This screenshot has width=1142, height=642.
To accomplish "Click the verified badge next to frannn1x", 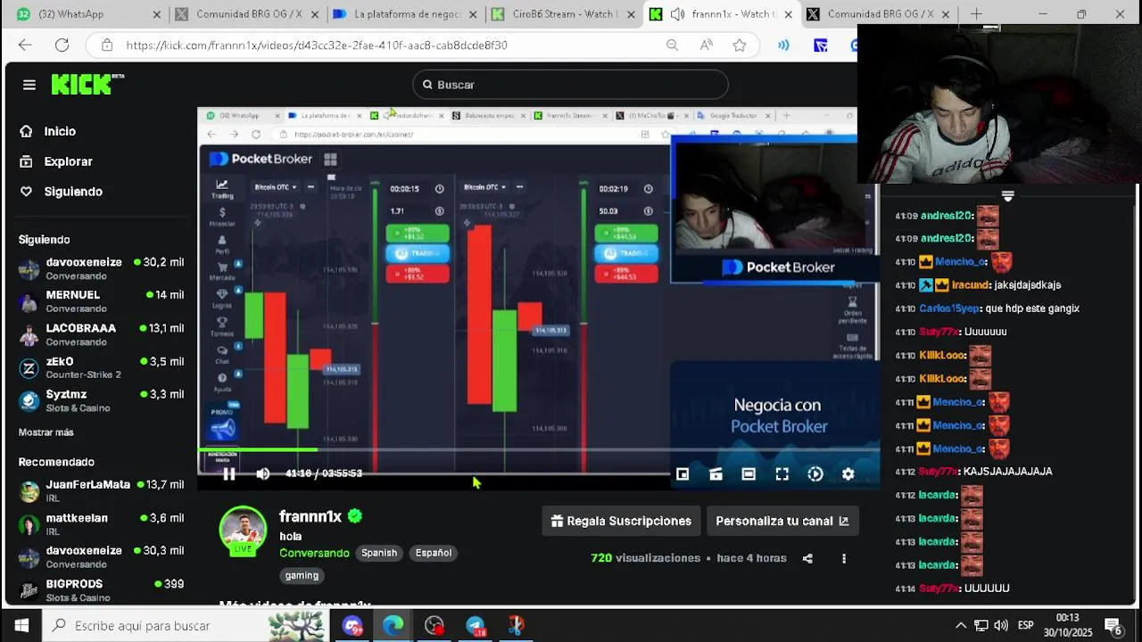I will [x=354, y=516].
